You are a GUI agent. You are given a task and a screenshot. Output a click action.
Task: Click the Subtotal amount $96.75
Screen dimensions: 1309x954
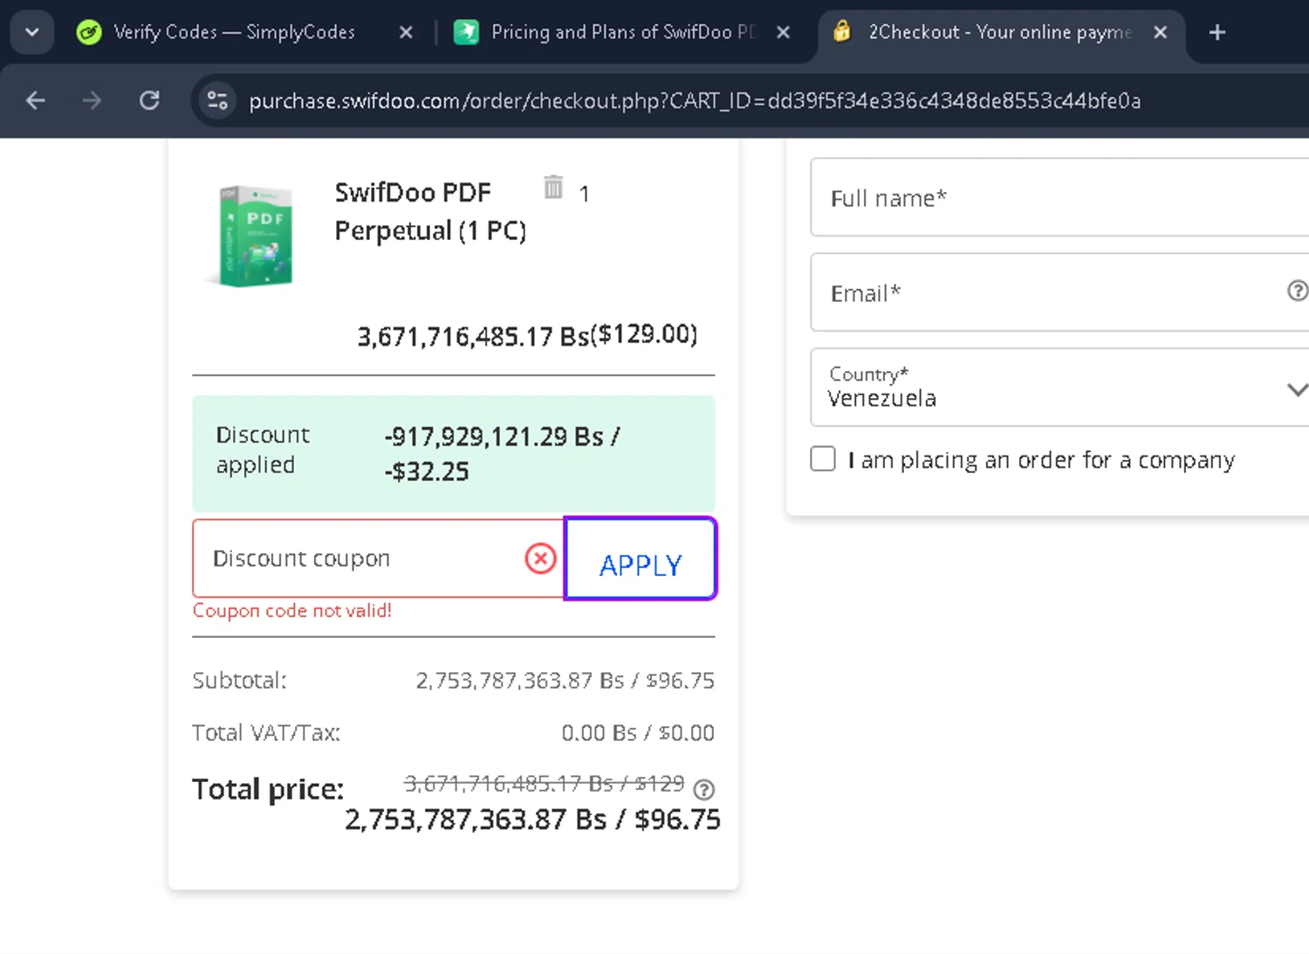point(680,681)
